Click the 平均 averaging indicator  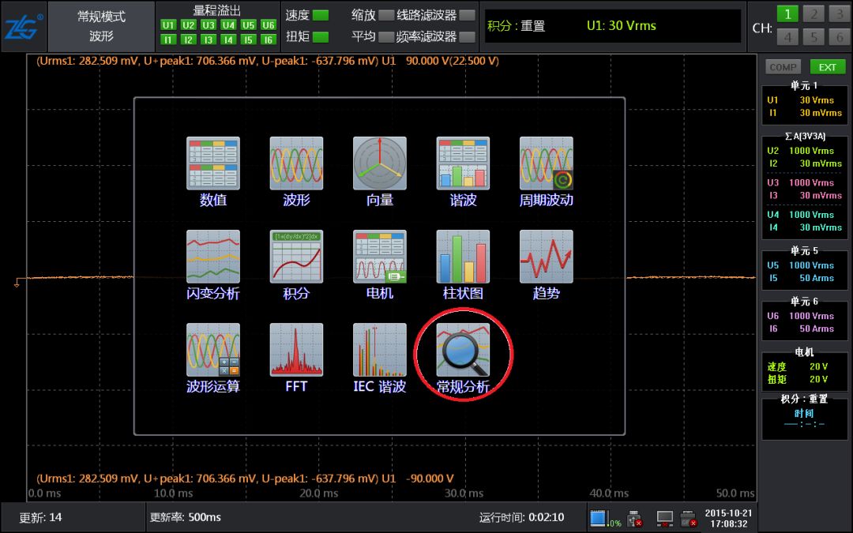(x=385, y=37)
